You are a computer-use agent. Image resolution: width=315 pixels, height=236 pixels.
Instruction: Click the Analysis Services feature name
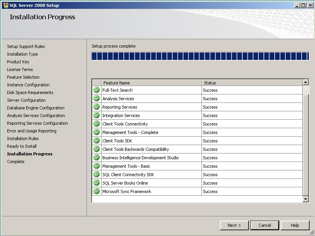point(118,99)
